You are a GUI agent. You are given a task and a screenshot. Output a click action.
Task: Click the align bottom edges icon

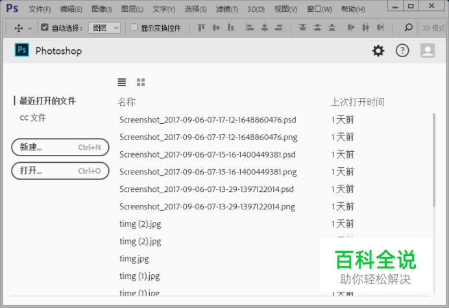click(x=230, y=27)
